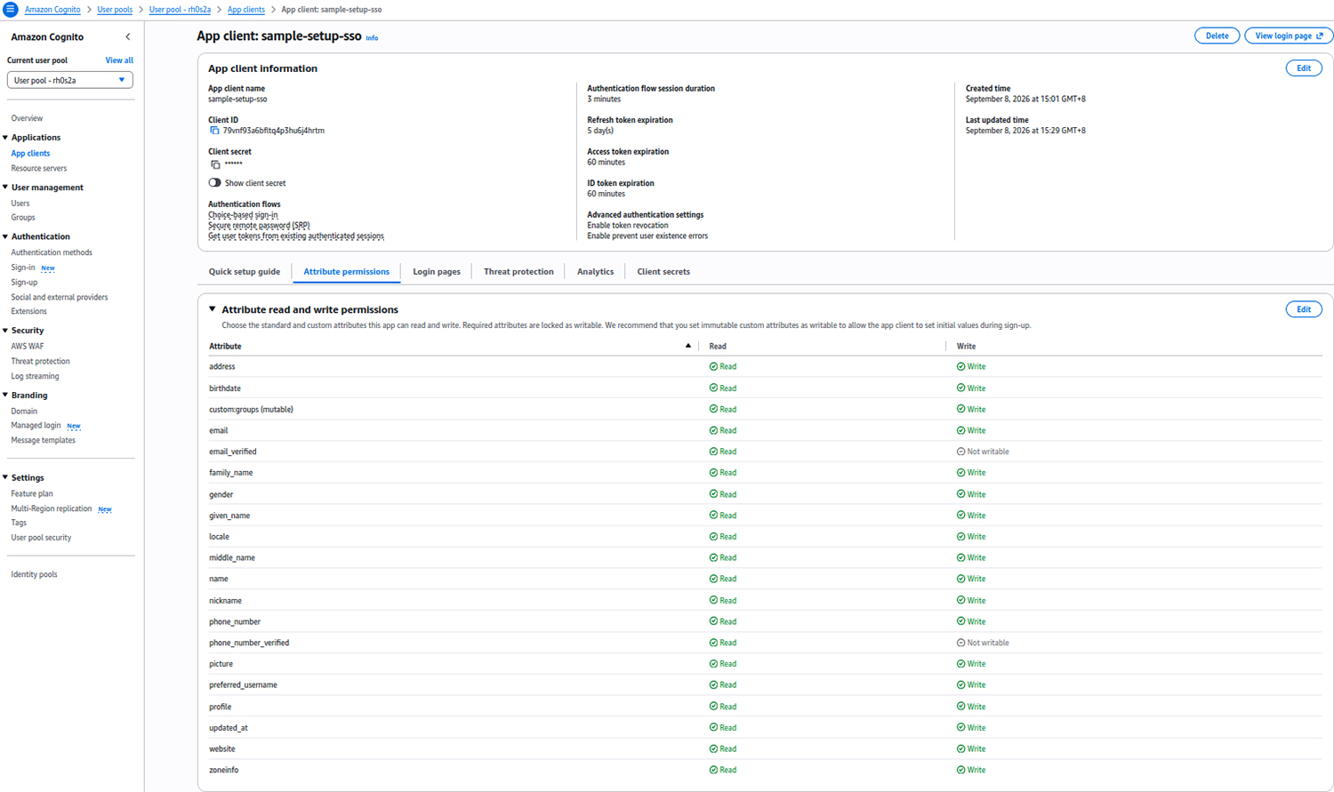The height and width of the screenshot is (792, 1334).
Task: Select the Attribute permissions tab
Action: 346,272
